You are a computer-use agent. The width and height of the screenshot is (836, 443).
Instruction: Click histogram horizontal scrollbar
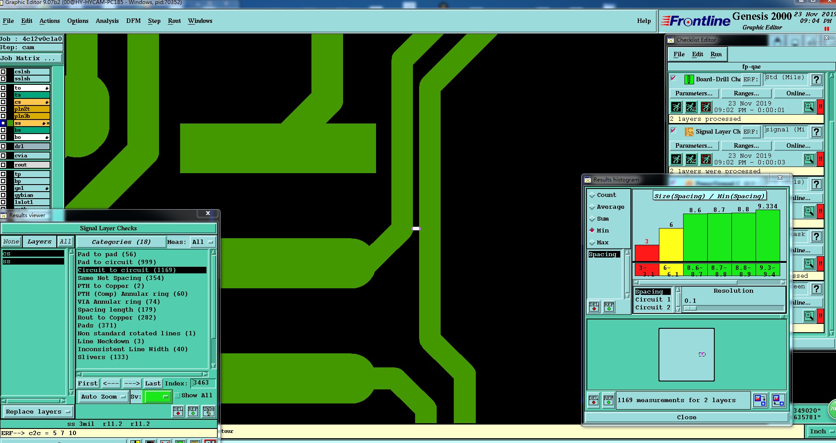pos(709,282)
